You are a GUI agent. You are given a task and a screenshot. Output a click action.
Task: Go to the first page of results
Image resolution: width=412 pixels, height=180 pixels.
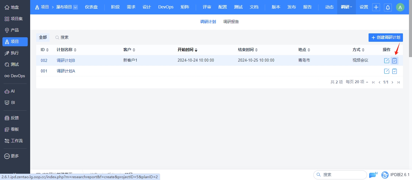pos(373,82)
